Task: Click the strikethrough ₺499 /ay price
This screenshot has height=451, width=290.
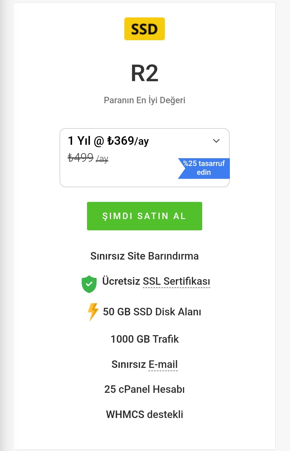Action: point(88,157)
